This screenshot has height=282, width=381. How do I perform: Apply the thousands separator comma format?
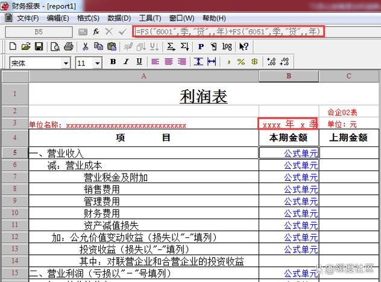228,63
